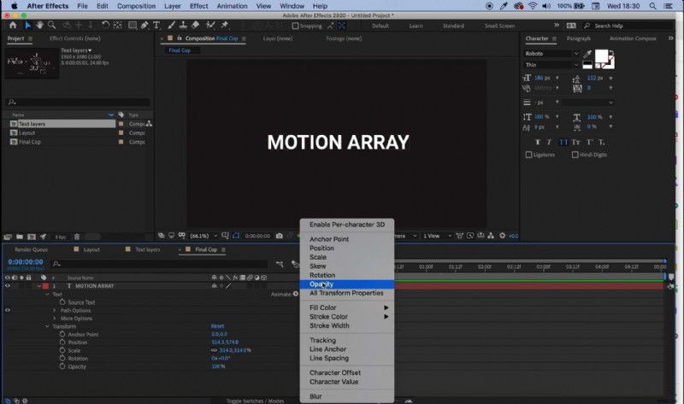Viewport: 684px width, 404px height.
Task: Select the Hand tool
Action: 39,26
